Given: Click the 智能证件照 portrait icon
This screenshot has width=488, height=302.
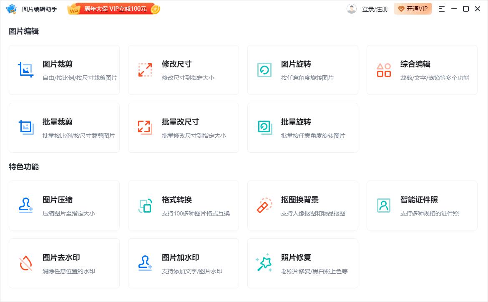Looking at the screenshot, I should click(383, 205).
